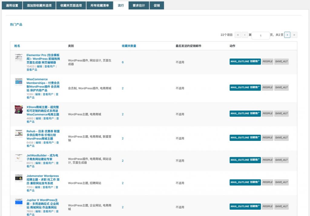Viewport: 310px width, 216px height.
Task: Click Jobmonster product thumbnail
Action: tap(19, 178)
